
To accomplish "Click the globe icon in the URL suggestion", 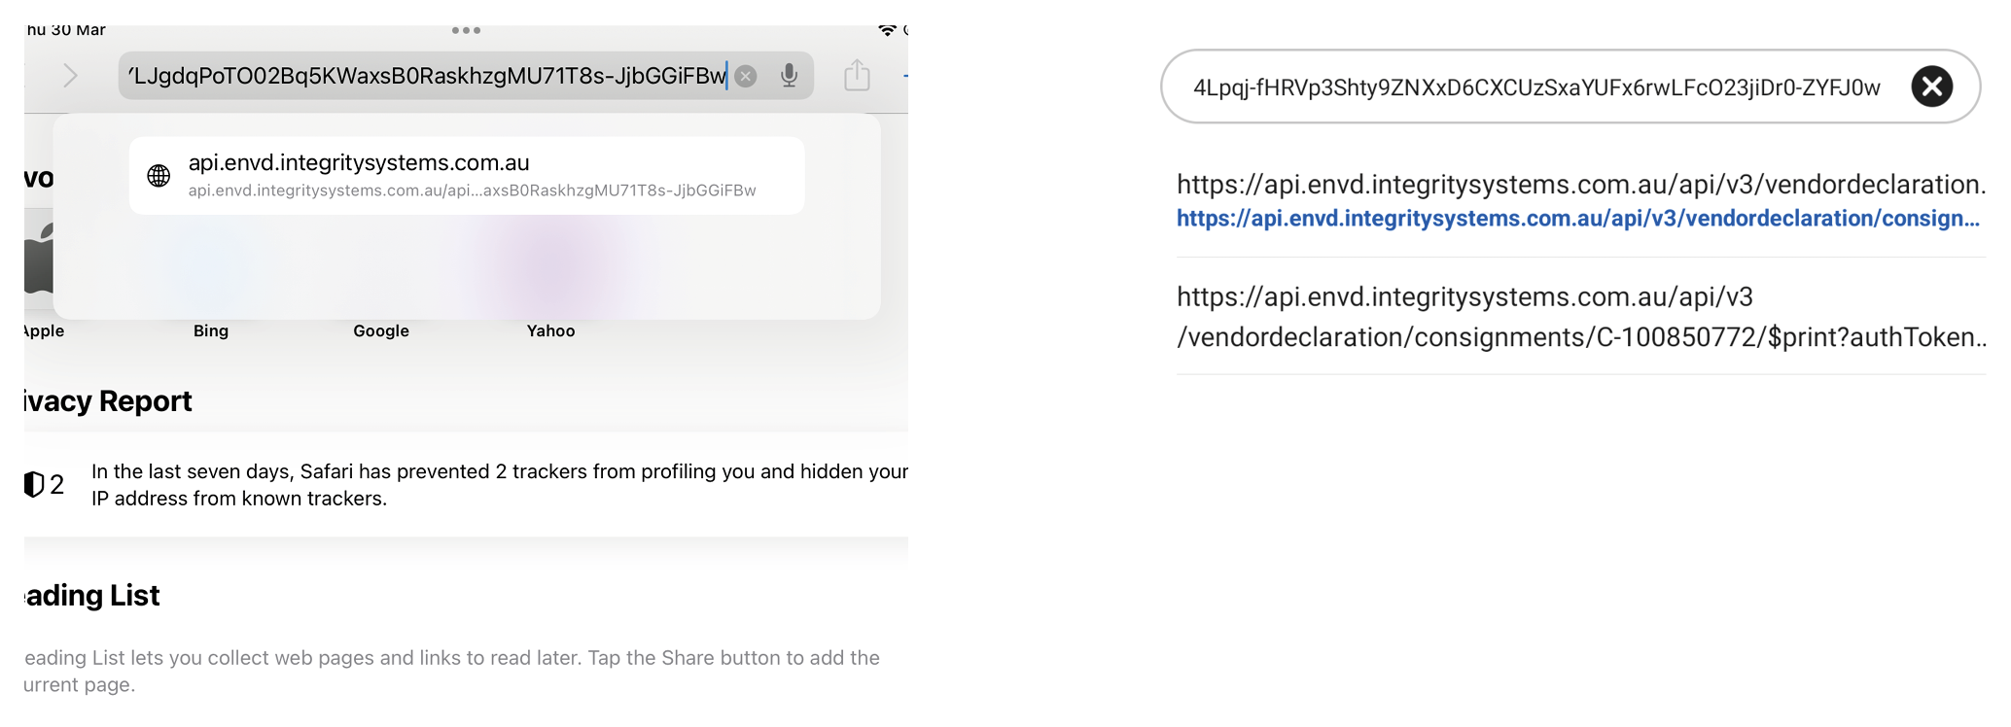I will pos(159,176).
